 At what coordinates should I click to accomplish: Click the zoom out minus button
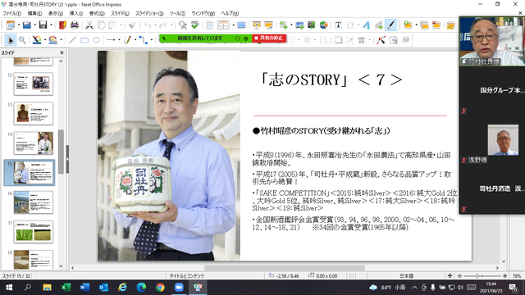459,276
